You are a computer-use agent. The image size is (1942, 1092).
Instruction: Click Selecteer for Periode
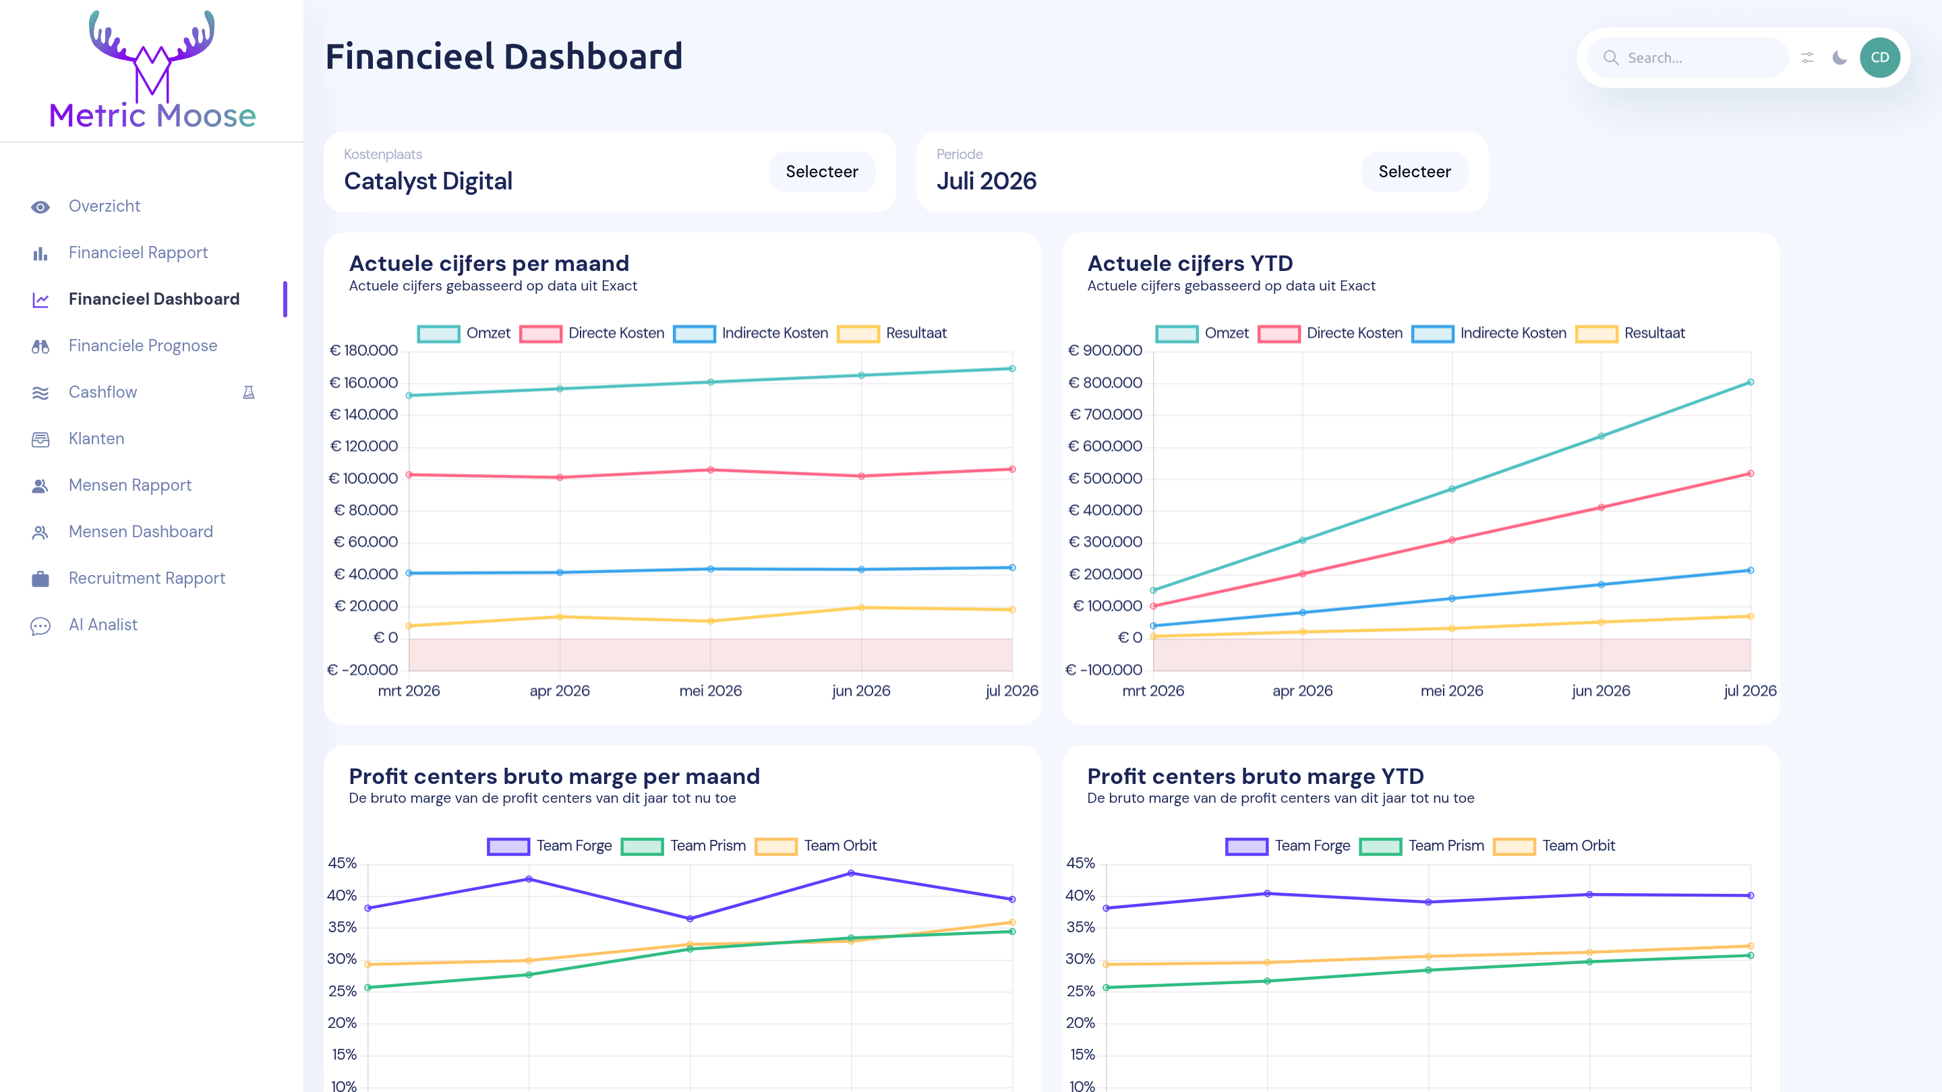1414,172
